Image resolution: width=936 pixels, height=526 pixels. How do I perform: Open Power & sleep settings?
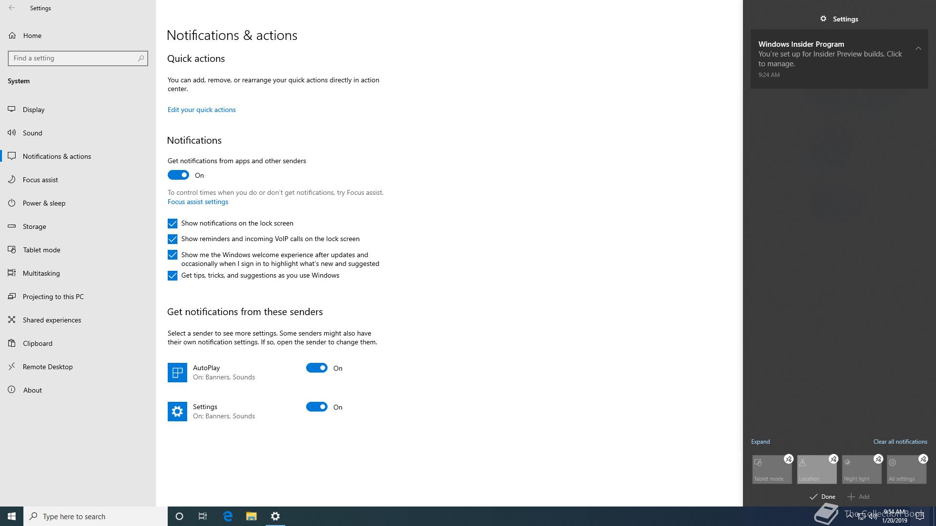[x=78, y=203]
